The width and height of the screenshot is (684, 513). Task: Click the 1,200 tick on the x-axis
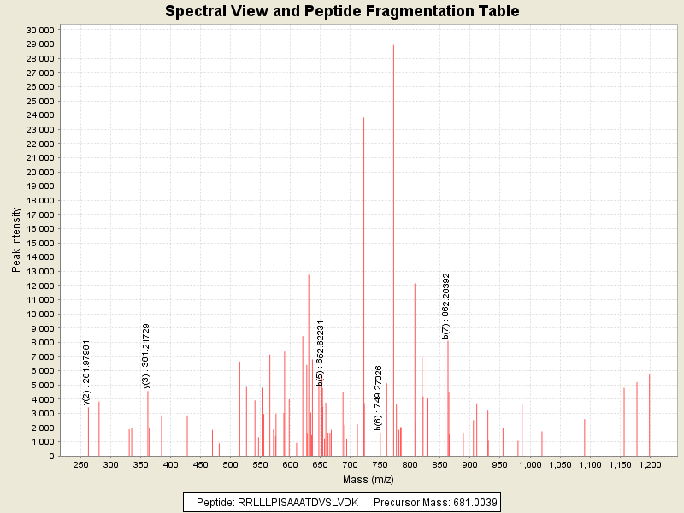[650, 464]
